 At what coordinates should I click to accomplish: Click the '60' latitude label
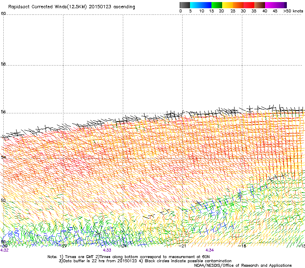(3, 14)
